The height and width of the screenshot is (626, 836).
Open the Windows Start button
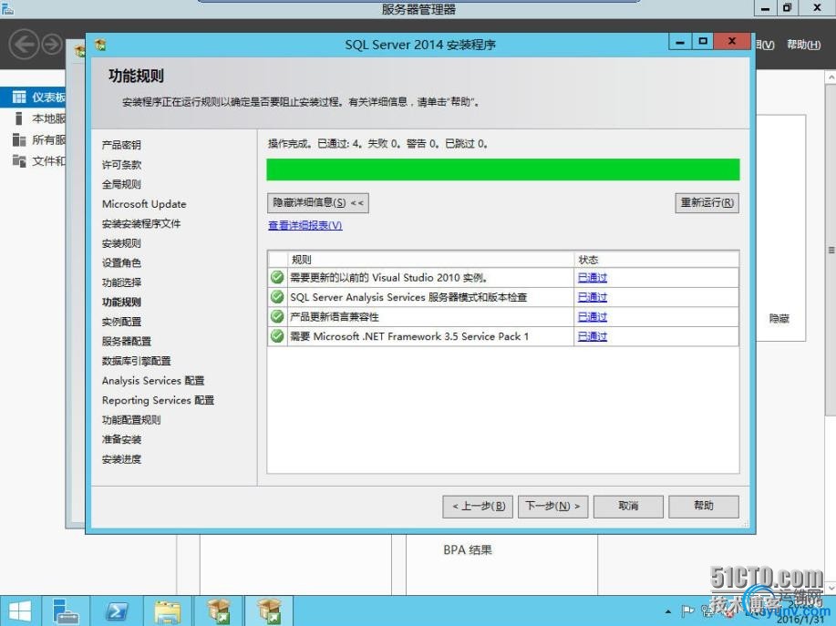tap(20, 611)
